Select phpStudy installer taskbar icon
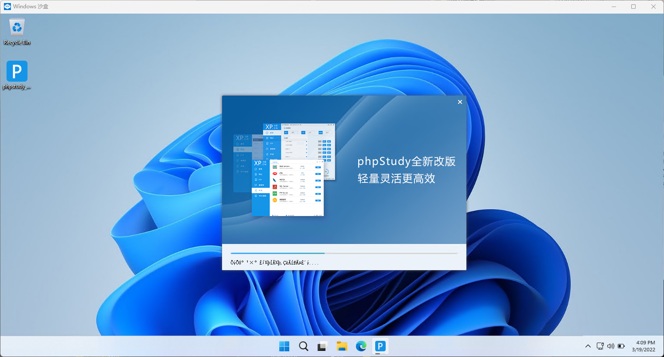This screenshot has width=664, height=357. (x=380, y=346)
